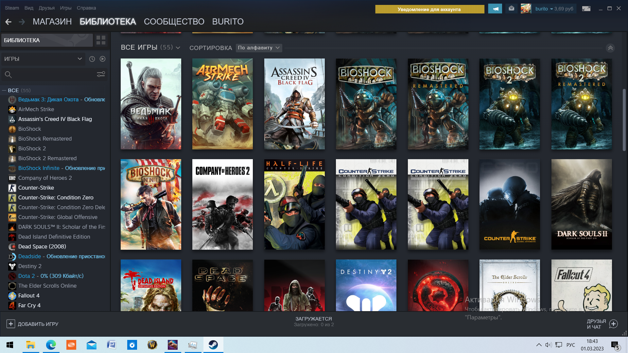Open AirMech Strike cover thumbnail
628x353 pixels.
tap(222, 104)
